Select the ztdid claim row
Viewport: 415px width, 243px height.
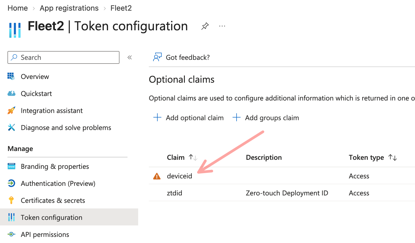pos(282,193)
